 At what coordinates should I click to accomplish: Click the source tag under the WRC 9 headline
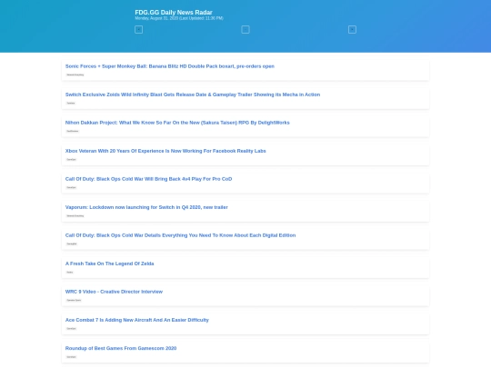pos(74,300)
